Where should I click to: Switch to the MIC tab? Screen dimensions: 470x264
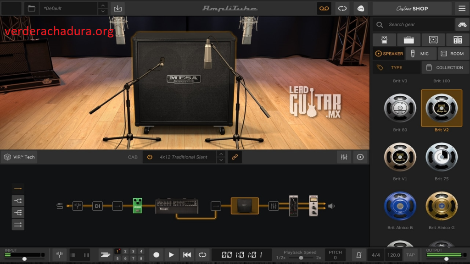click(421, 54)
